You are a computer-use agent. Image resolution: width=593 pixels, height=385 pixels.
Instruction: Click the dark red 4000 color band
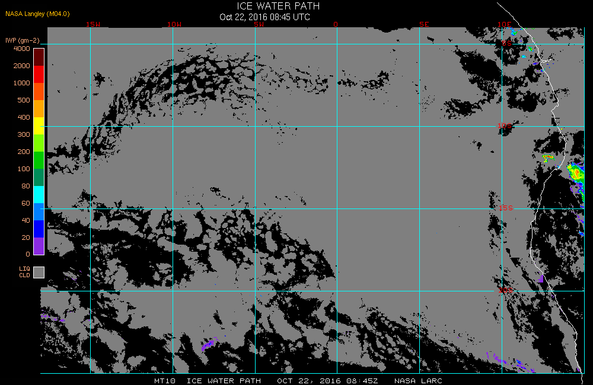pos(39,57)
